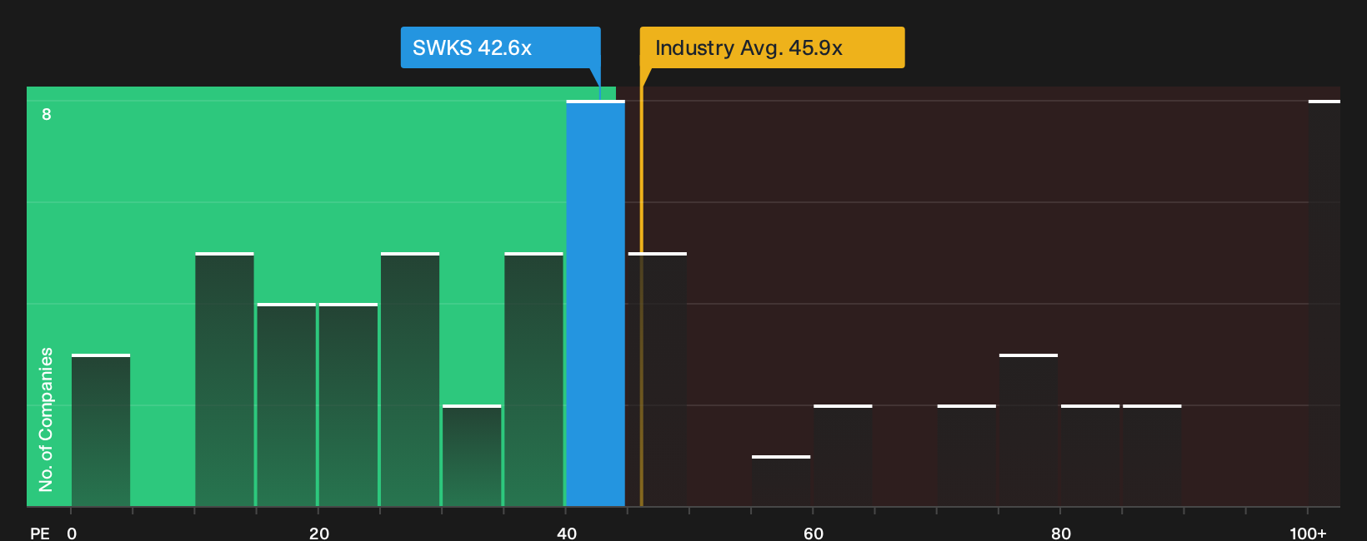Viewport: 1367px width, 541px height.
Task: Select the 100+ PE bar
Action: [x=1324, y=304]
